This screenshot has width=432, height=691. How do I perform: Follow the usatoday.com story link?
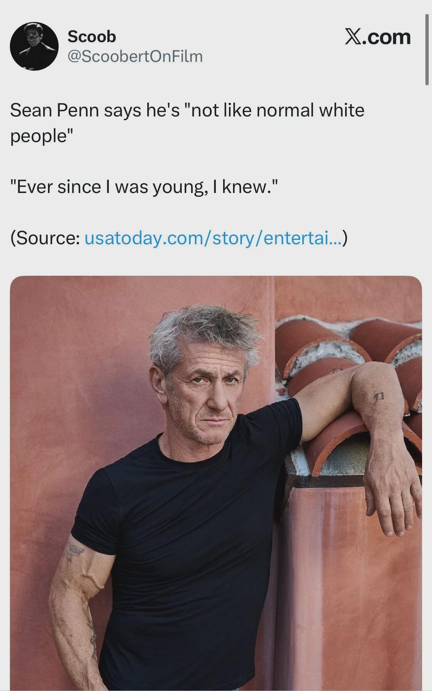tap(213, 238)
